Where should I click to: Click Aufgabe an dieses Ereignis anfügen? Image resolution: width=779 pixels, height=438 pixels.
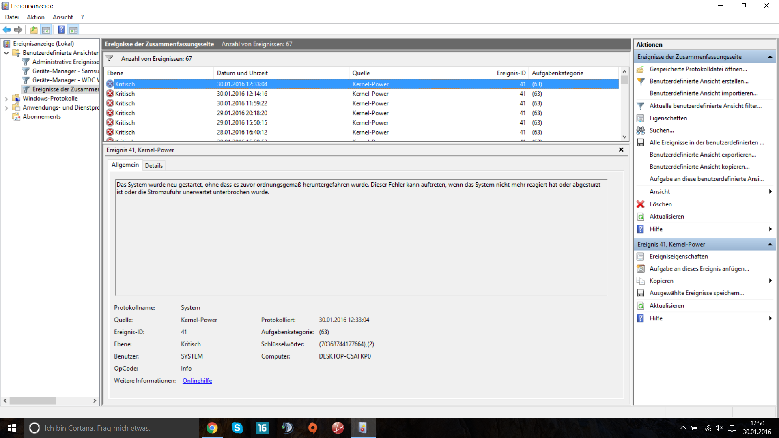pyautogui.click(x=699, y=269)
